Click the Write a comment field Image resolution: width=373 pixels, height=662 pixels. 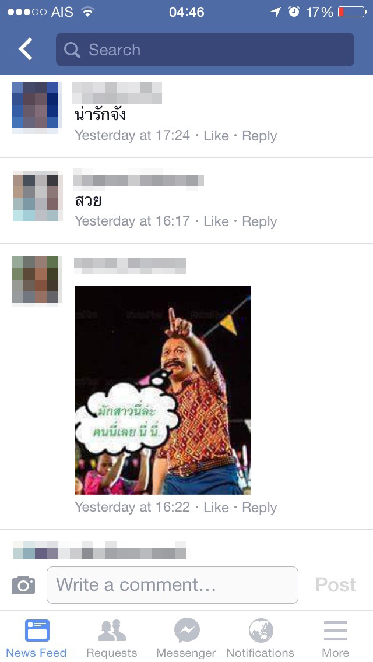(173, 584)
